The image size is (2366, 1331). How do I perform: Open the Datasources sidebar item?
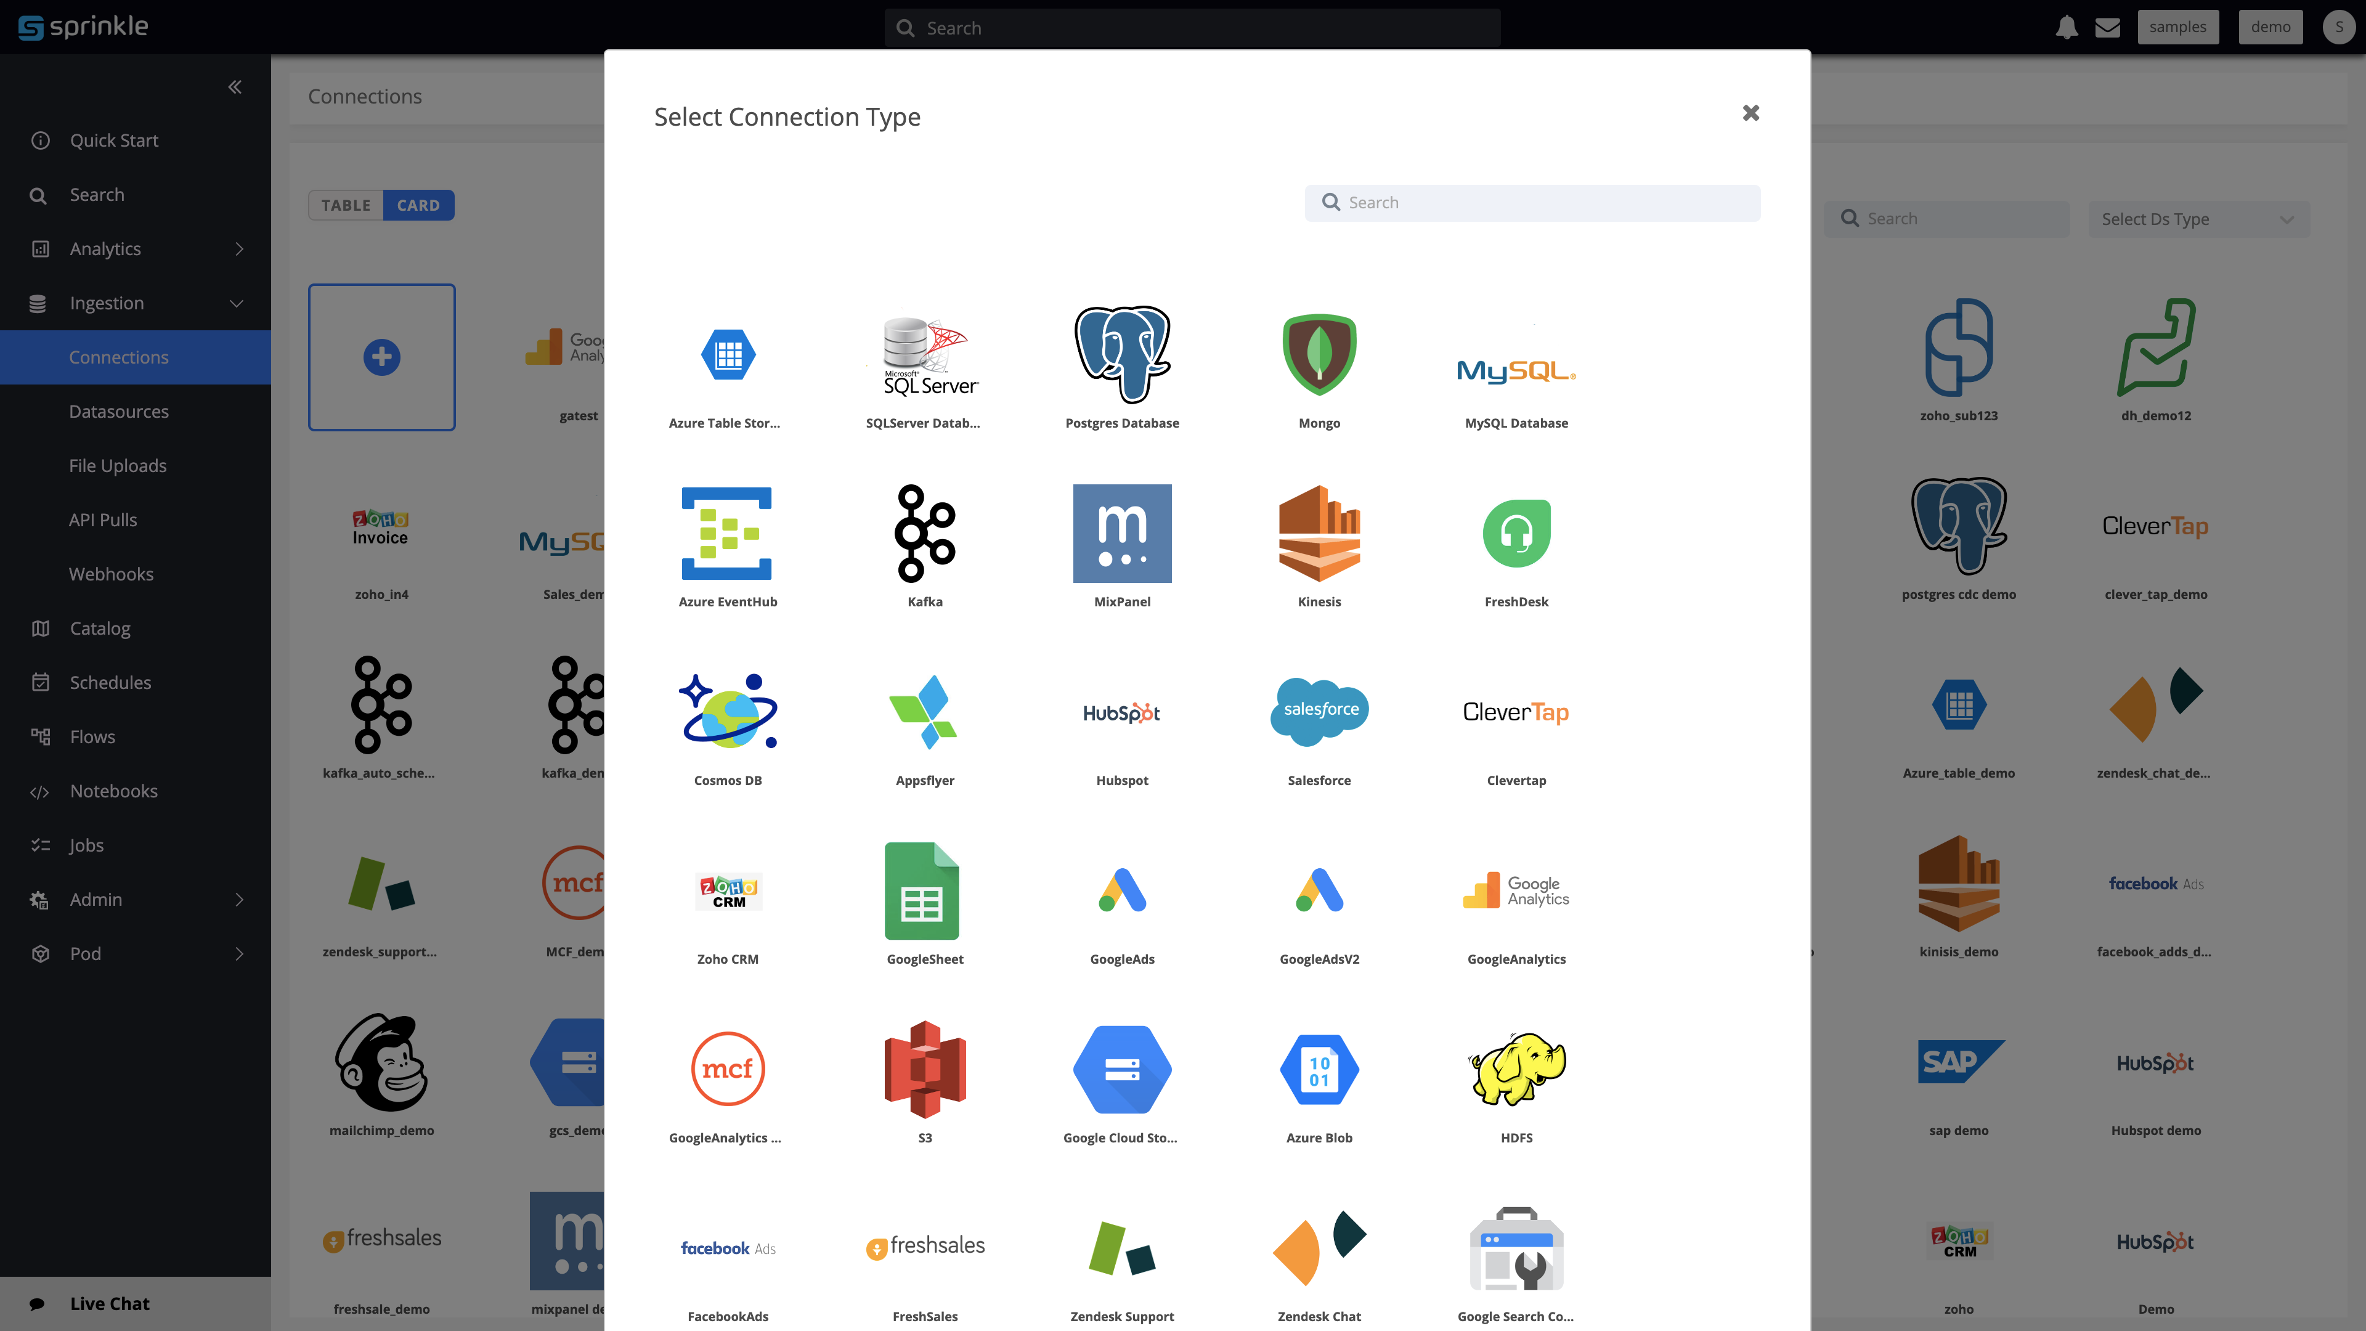[x=118, y=410]
